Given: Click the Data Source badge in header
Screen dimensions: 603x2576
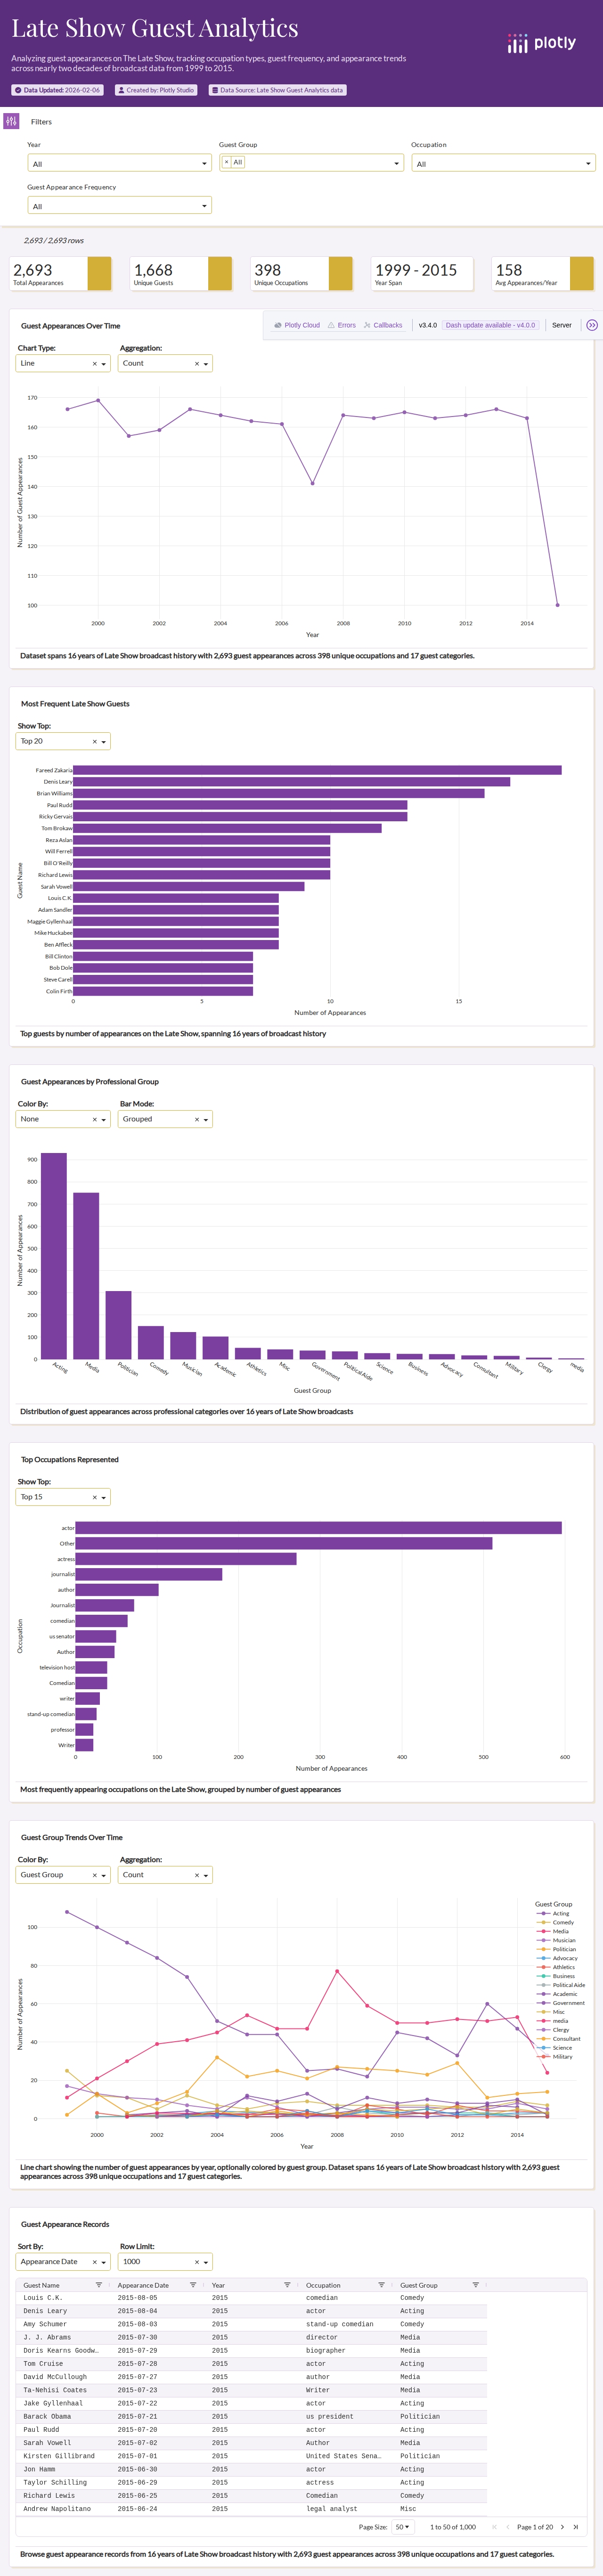Looking at the screenshot, I should tap(277, 90).
